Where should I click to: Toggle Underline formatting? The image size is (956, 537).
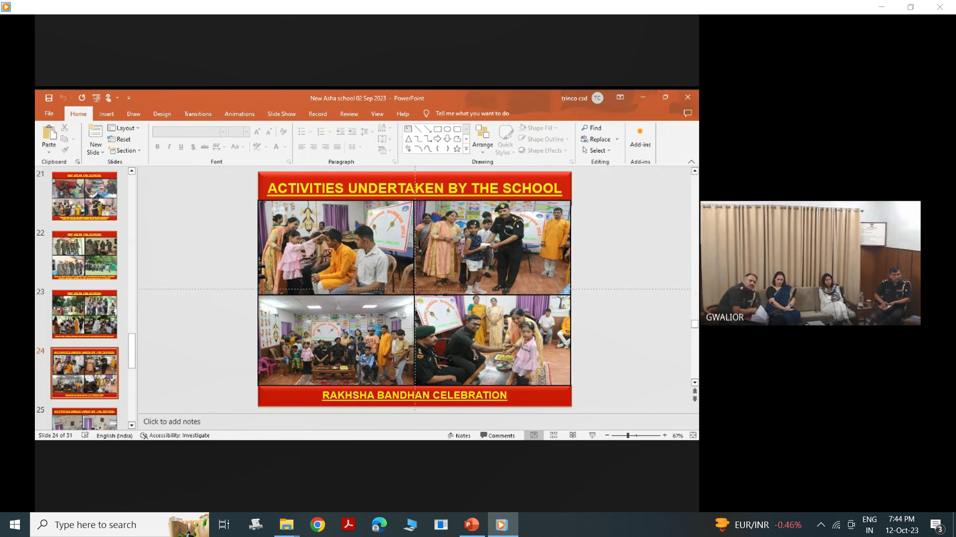tap(181, 147)
